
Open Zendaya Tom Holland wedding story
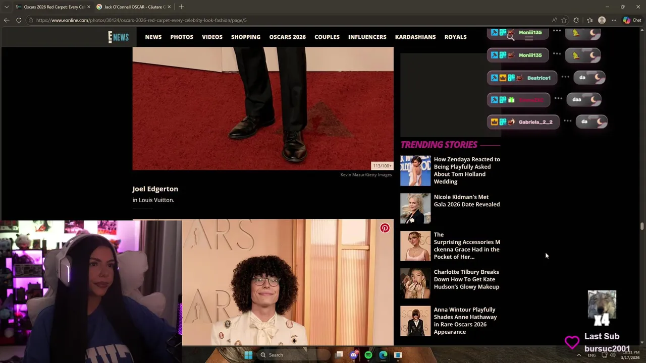pos(467,170)
